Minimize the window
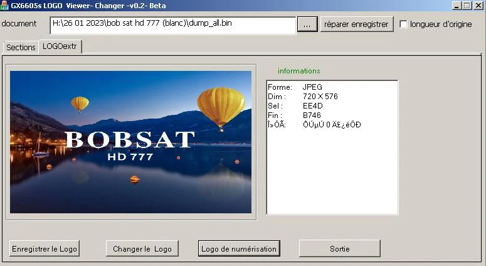Viewport: 486px width, 266px height. pos(457,5)
